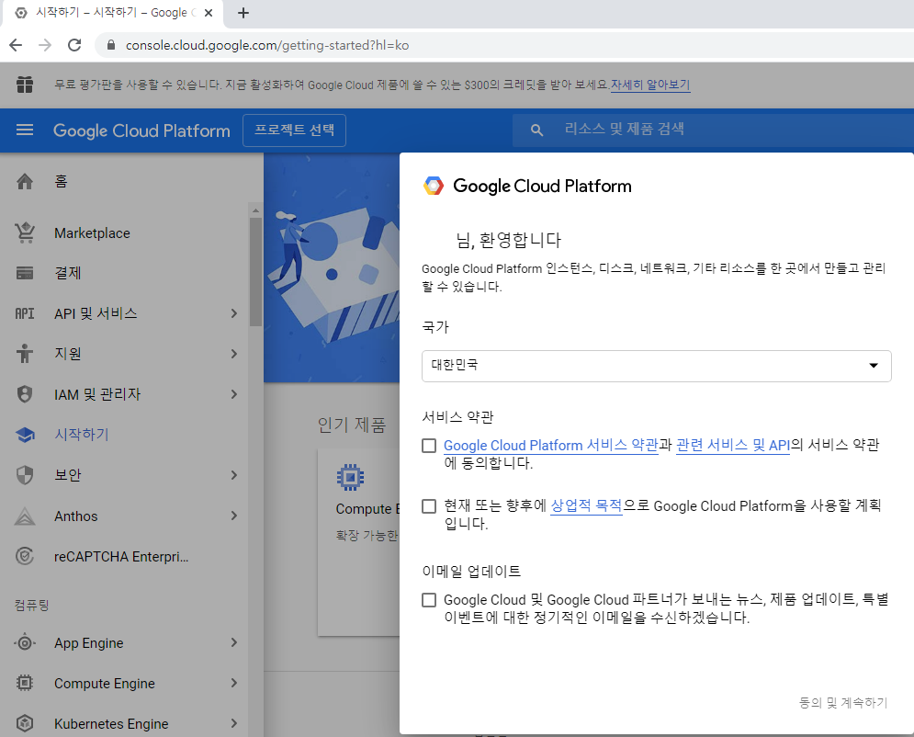Click the support person icon next to 지원
Viewport: 914px width, 737px height.
[25, 354]
